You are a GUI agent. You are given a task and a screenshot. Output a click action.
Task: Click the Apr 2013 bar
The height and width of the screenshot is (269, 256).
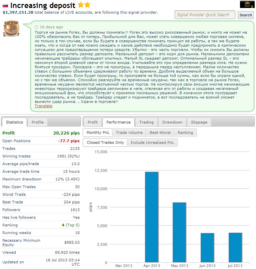(x=152, y=217)
